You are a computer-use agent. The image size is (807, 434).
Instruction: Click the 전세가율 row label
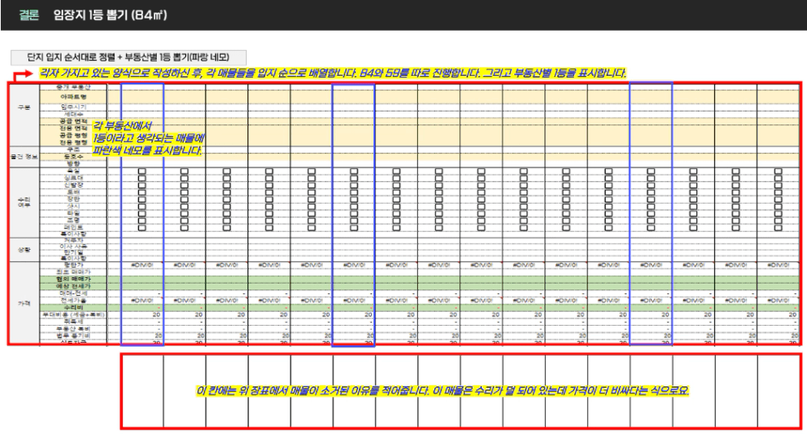coord(73,301)
